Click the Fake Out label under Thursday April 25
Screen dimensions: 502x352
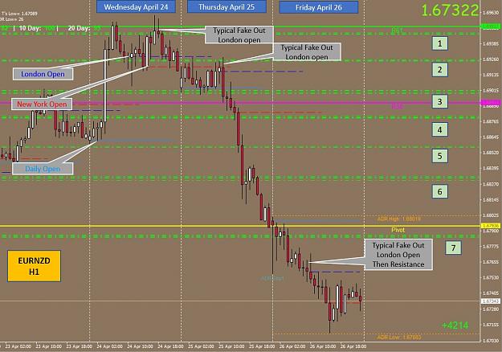click(239, 35)
